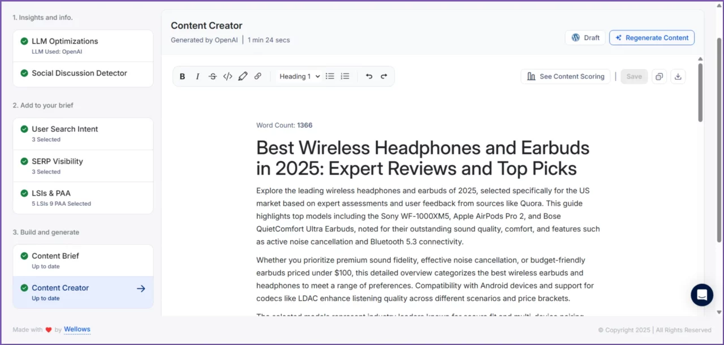724x345 pixels.
Task: Copy content with the copy icon
Action: tap(659, 76)
